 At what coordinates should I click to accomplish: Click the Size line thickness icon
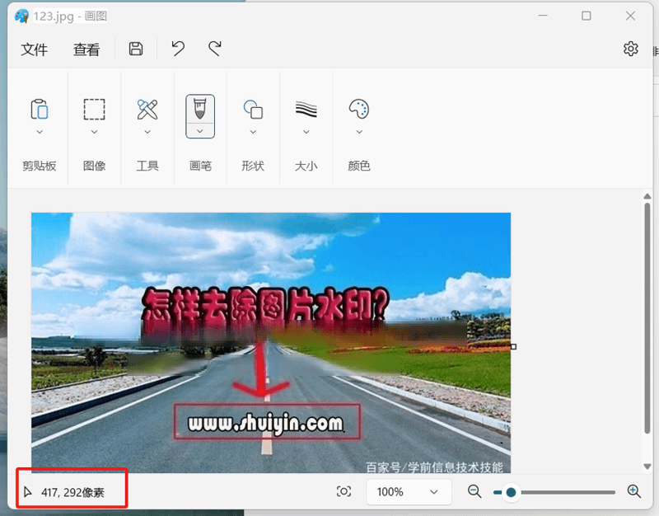[x=306, y=109]
